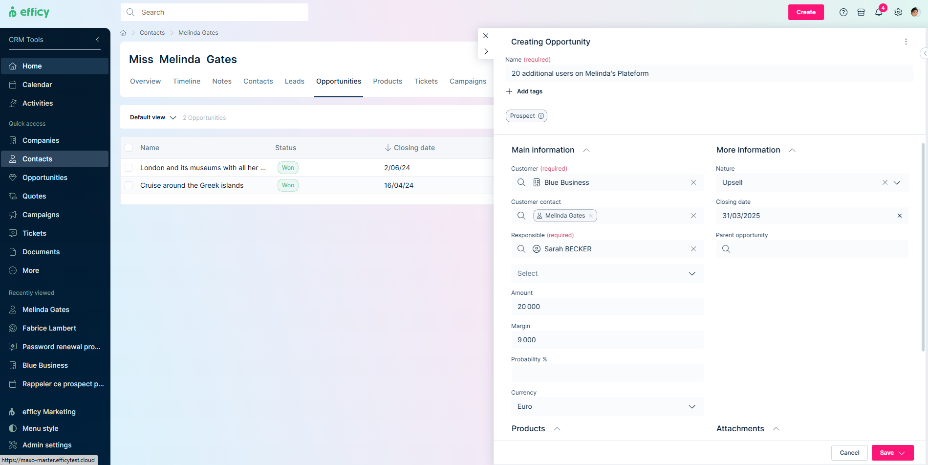Open Companies in sidebar
928x465 pixels.
tap(55, 140)
